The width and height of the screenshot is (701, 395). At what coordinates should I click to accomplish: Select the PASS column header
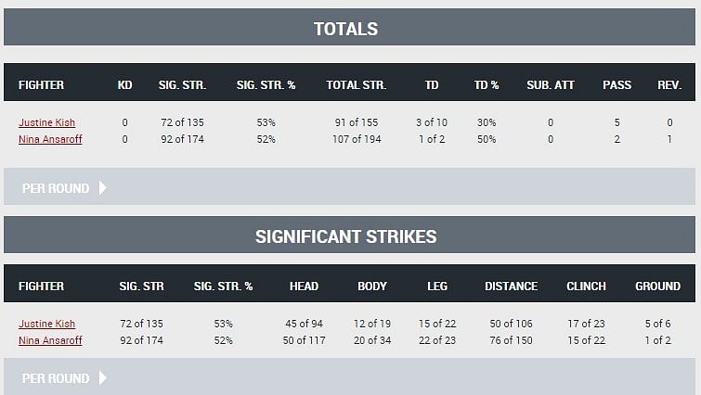pos(617,85)
